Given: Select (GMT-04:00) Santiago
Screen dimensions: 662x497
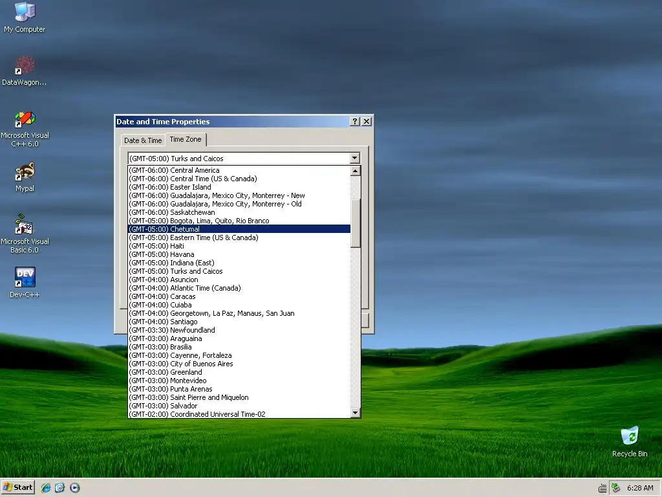Looking at the screenshot, I should point(239,322).
